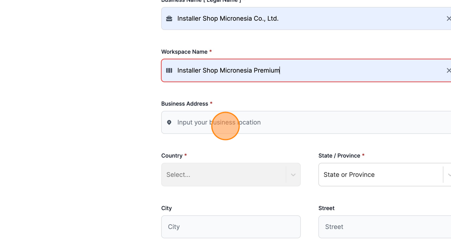Click the Business Address location input
The width and height of the screenshot is (451, 252).
(x=306, y=122)
